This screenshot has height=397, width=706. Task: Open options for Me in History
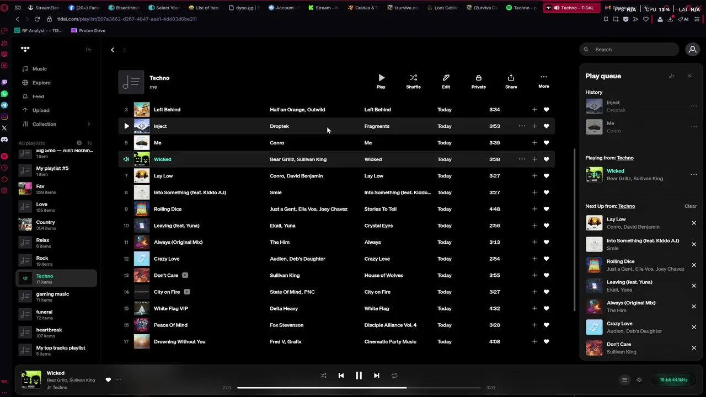click(x=694, y=127)
